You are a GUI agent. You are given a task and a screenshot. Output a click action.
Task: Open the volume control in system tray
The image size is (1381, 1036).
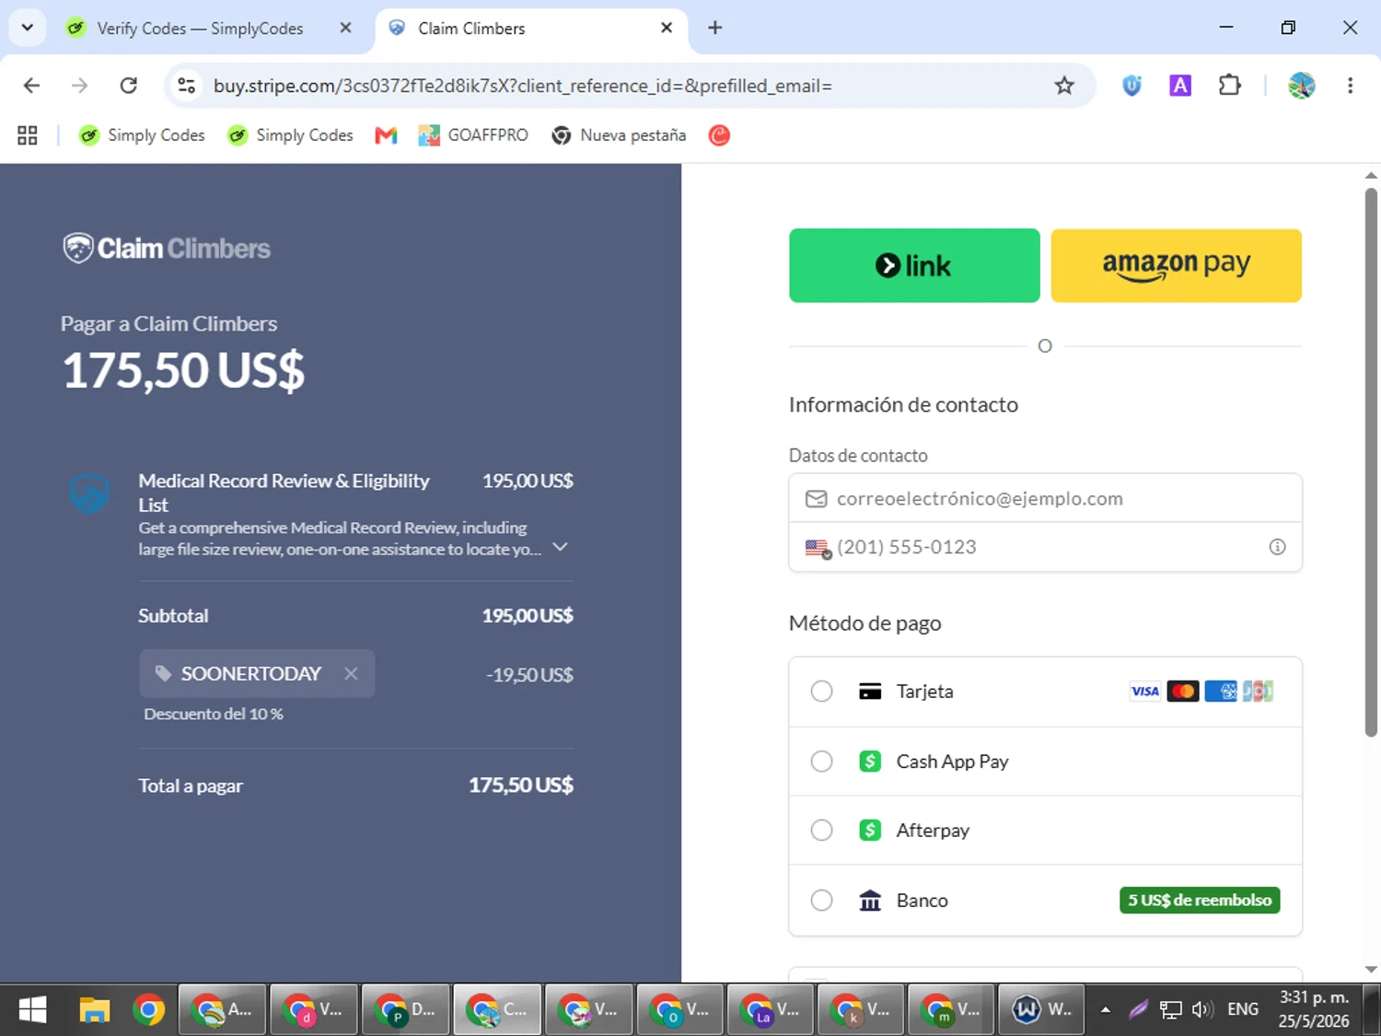click(1201, 1010)
